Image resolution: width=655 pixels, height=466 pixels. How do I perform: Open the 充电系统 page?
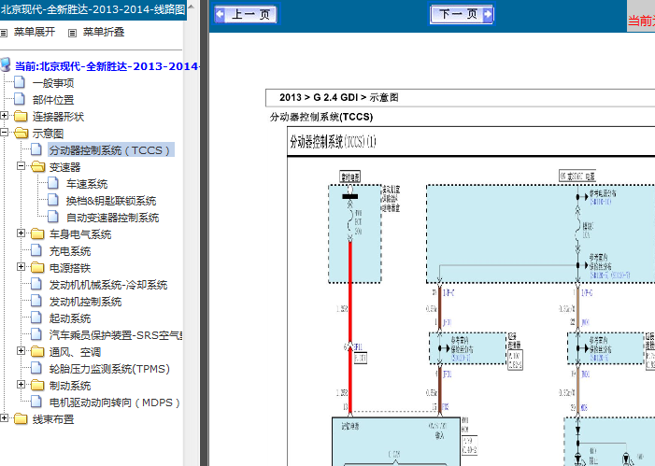click(x=70, y=251)
